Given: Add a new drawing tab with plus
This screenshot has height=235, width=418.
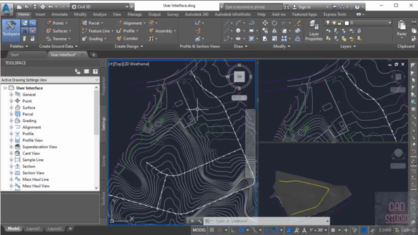Looking at the screenshot, I should pyautogui.click(x=93, y=55).
